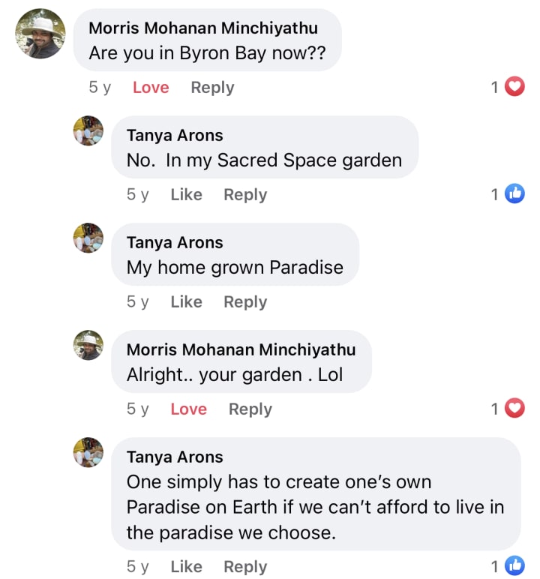Toggle Love on 'Alright.. your garden . Lol' comment

pyautogui.click(x=188, y=409)
